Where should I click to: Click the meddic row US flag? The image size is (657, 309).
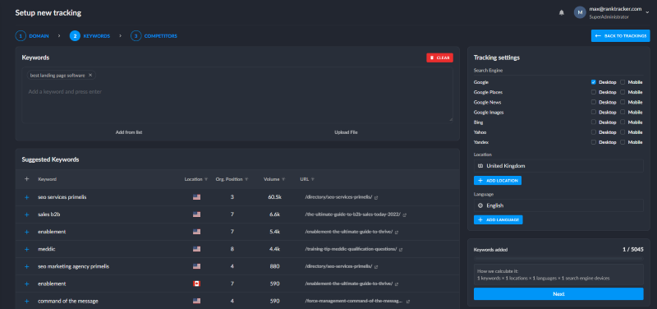click(x=196, y=249)
